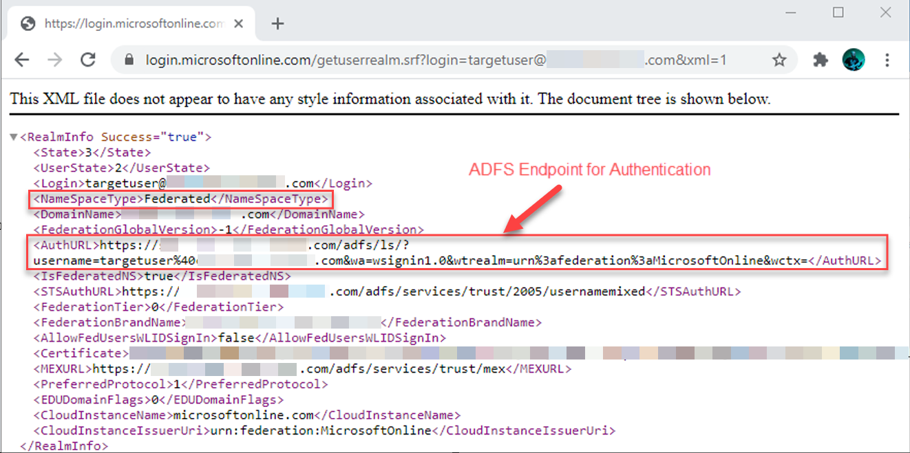Click the address bar URL

pyautogui.click(x=434, y=60)
